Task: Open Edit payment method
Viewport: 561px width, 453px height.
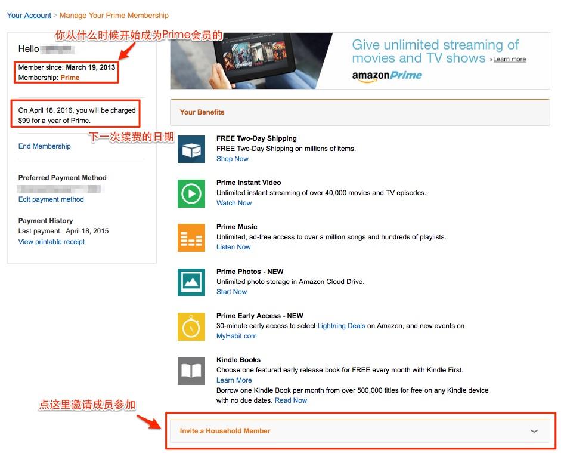Action: (x=51, y=199)
